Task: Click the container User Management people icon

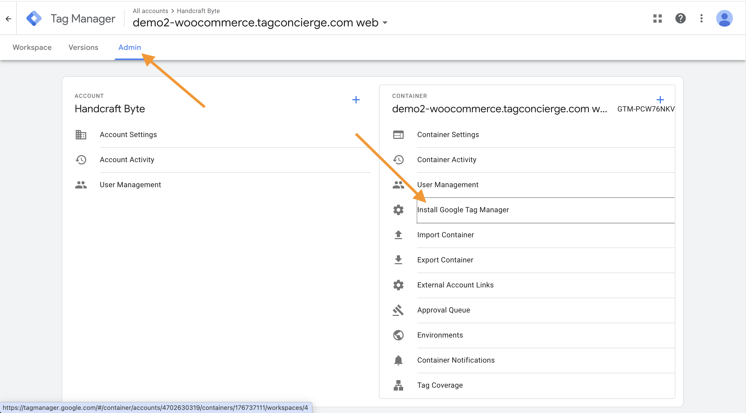Action: coord(398,185)
